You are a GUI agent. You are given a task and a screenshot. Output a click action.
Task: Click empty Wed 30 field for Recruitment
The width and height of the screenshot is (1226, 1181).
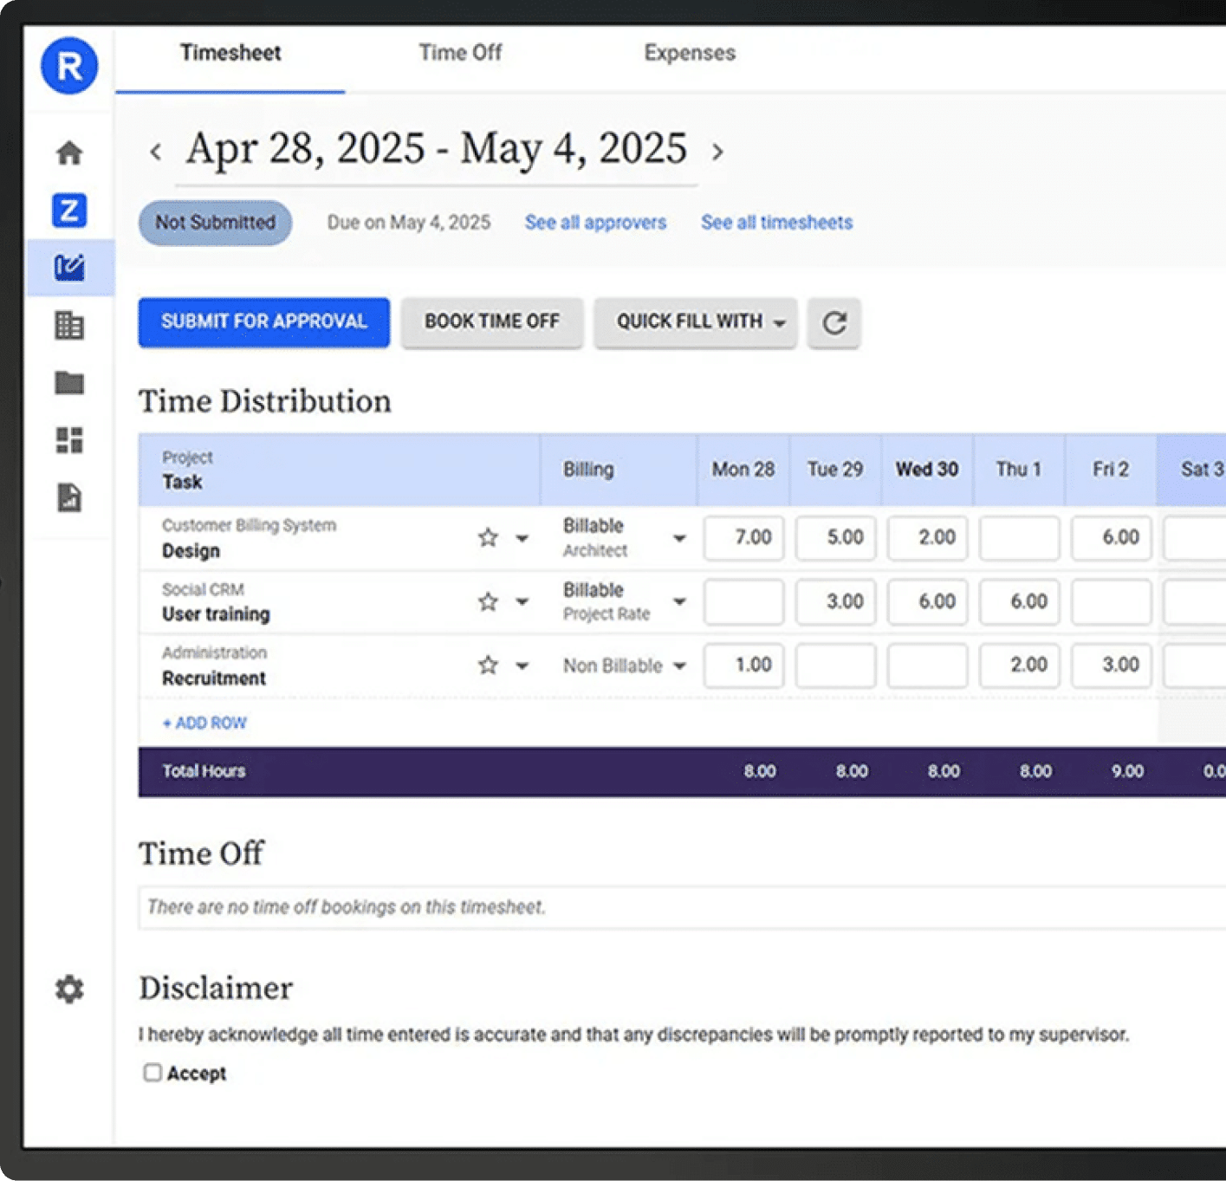coord(927,665)
